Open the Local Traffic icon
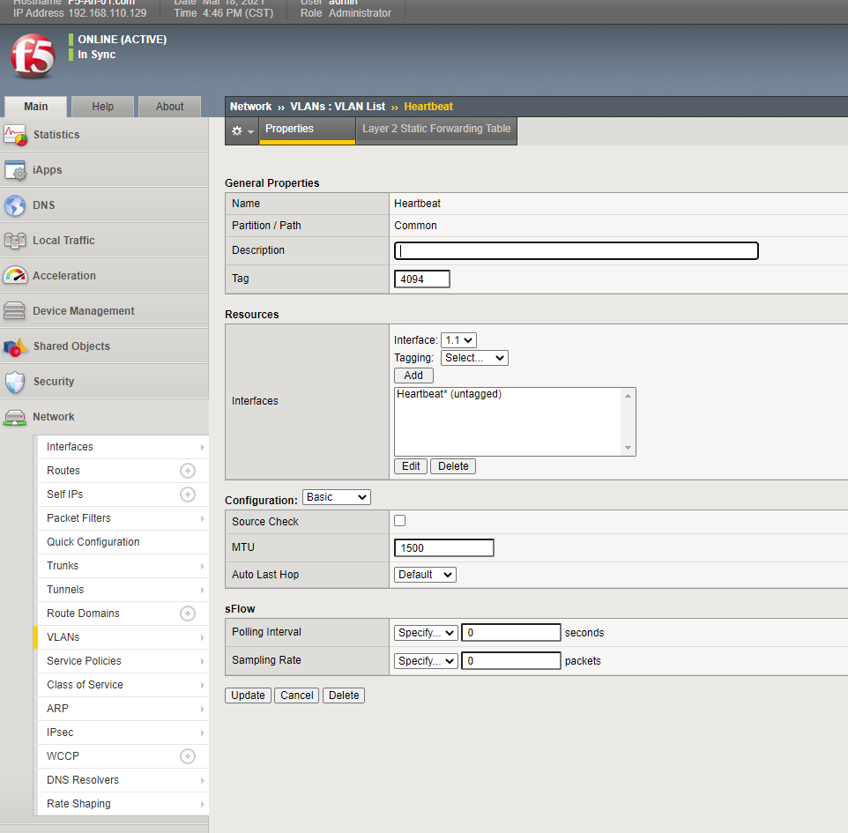This screenshot has width=848, height=833. click(15, 241)
